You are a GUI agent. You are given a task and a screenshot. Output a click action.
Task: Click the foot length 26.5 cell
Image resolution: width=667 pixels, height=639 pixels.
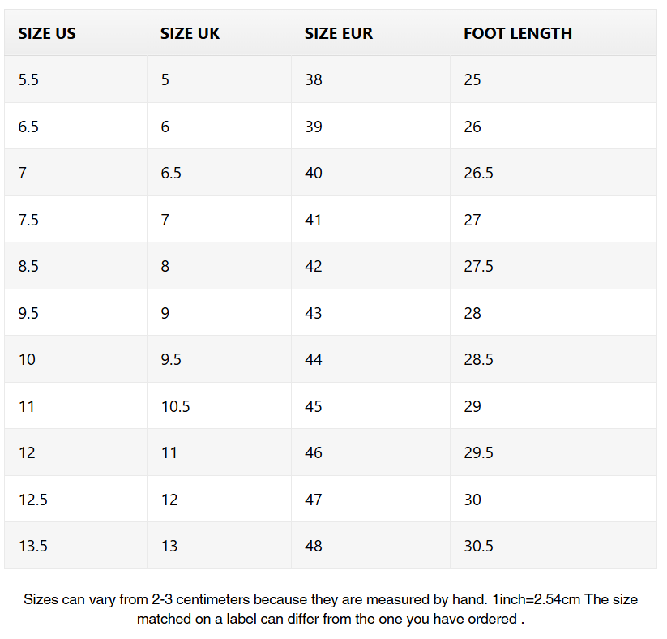click(554, 173)
